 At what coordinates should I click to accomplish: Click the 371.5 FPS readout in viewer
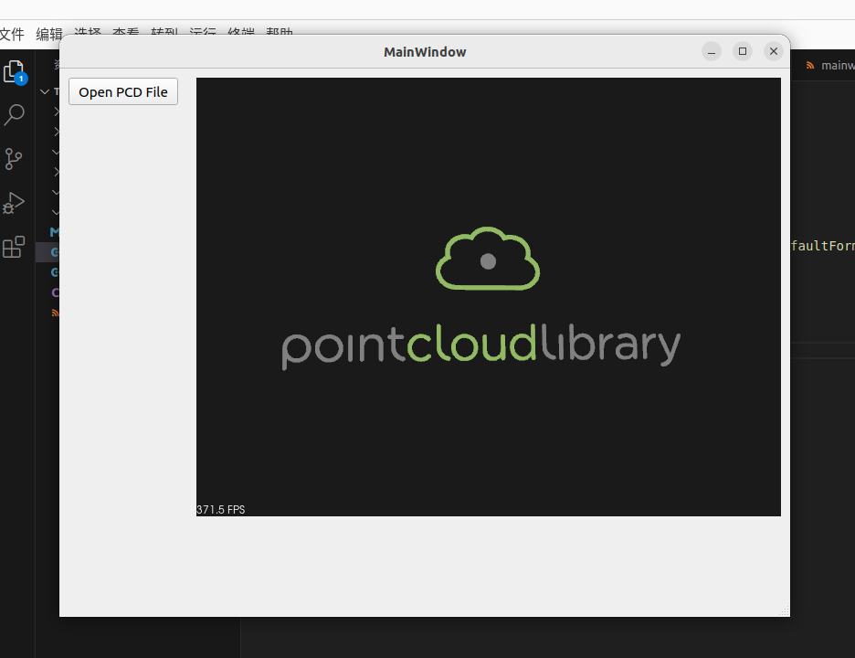click(221, 510)
